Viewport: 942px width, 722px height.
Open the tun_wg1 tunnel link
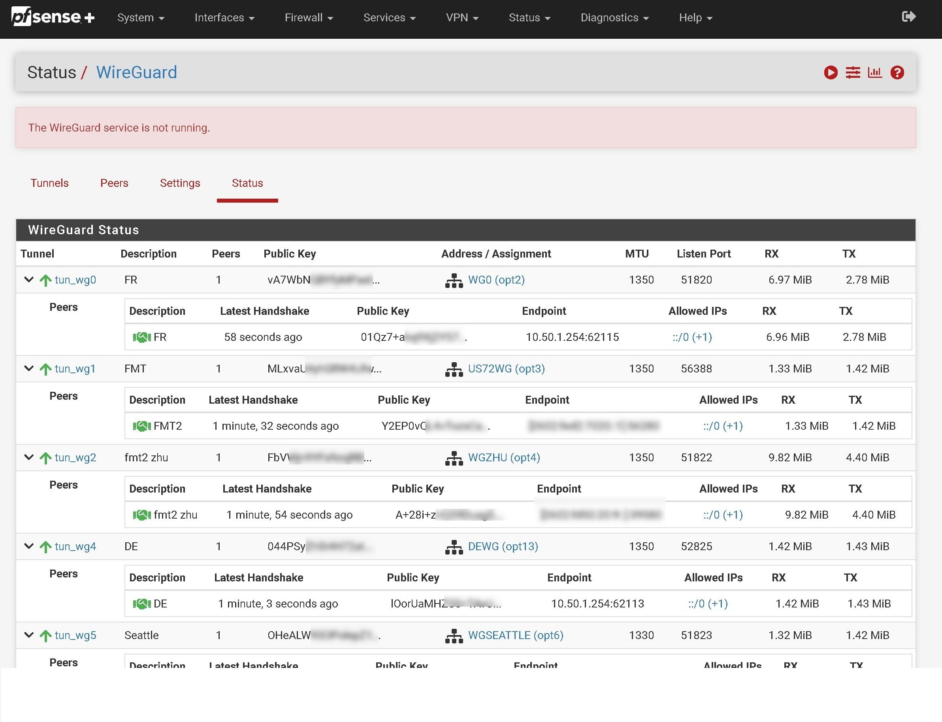pyautogui.click(x=75, y=369)
